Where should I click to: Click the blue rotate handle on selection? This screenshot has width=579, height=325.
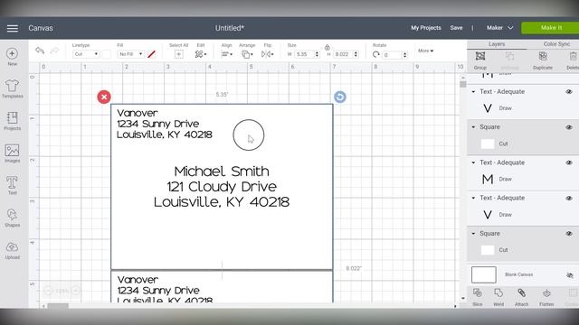pyautogui.click(x=340, y=97)
